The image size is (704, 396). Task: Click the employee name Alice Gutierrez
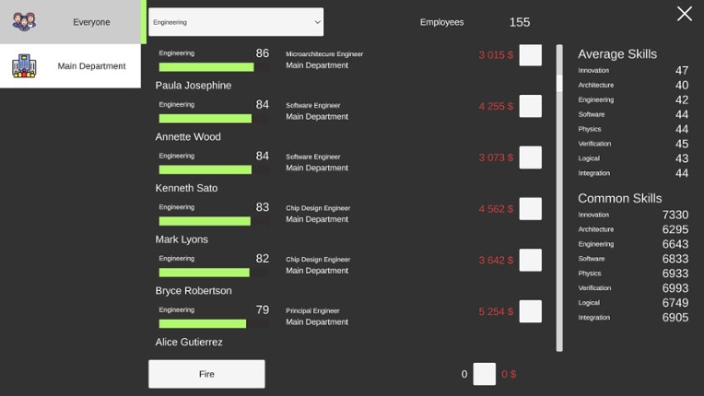[x=189, y=342]
